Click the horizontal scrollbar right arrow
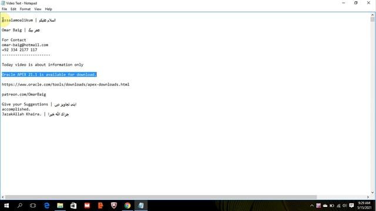Screen dimensions: 376x211 [368, 197]
